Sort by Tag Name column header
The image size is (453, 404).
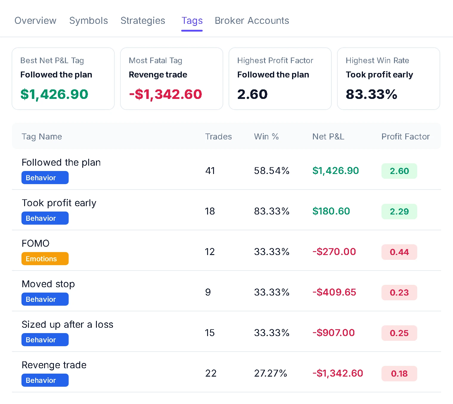tap(42, 136)
